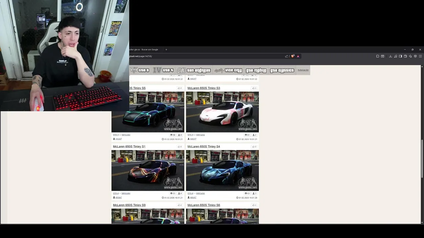
Task: Like the McLaren 650S Tinley S5 post
Action: pyautogui.click(x=180, y=88)
